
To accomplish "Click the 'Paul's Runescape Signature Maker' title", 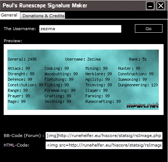I will [45, 6].
